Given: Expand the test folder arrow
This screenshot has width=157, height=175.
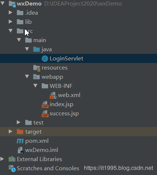Looking at the screenshot, I should tap(19, 122).
